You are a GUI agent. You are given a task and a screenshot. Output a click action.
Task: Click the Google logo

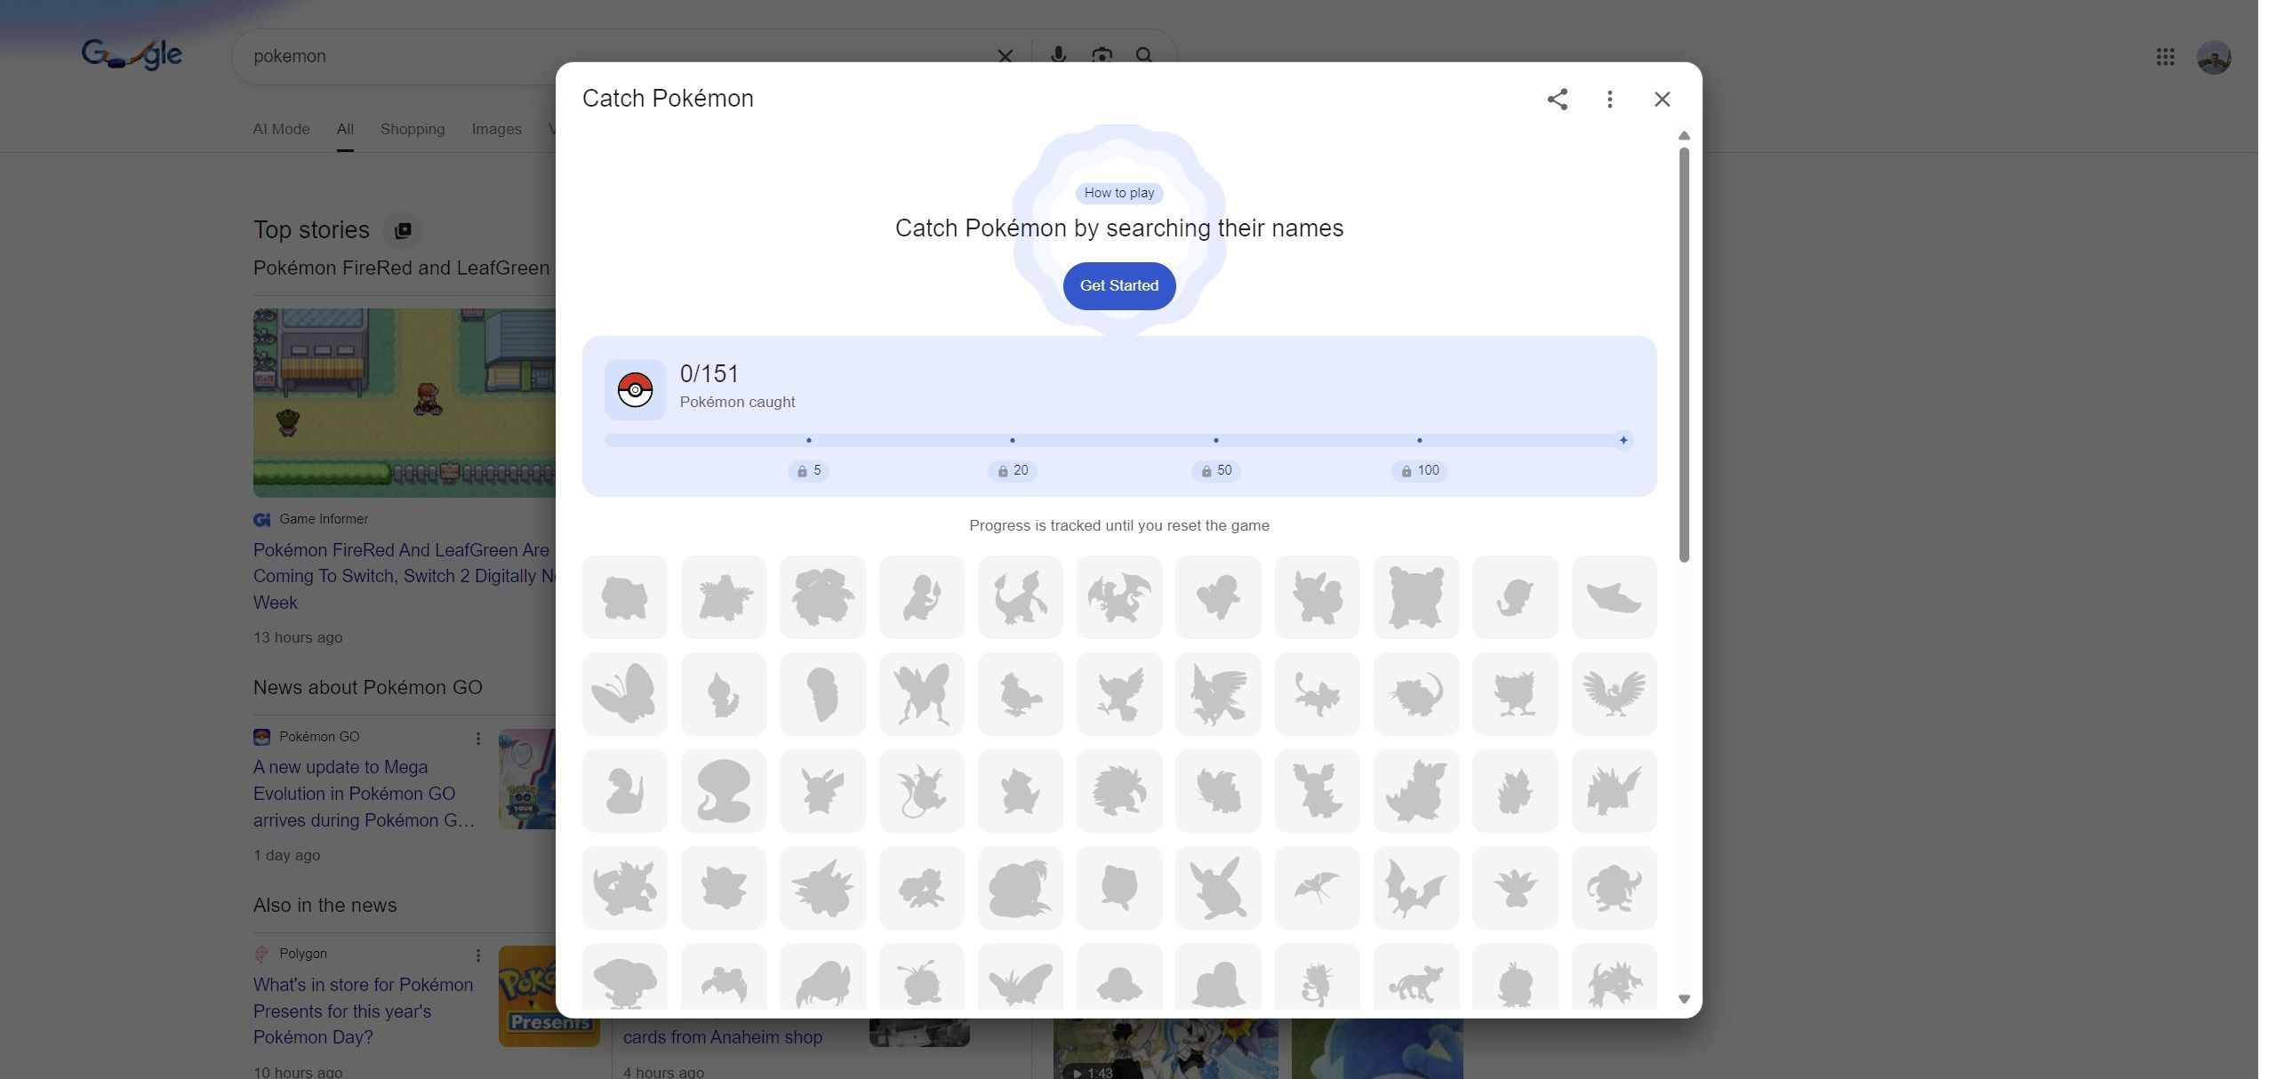point(132,55)
